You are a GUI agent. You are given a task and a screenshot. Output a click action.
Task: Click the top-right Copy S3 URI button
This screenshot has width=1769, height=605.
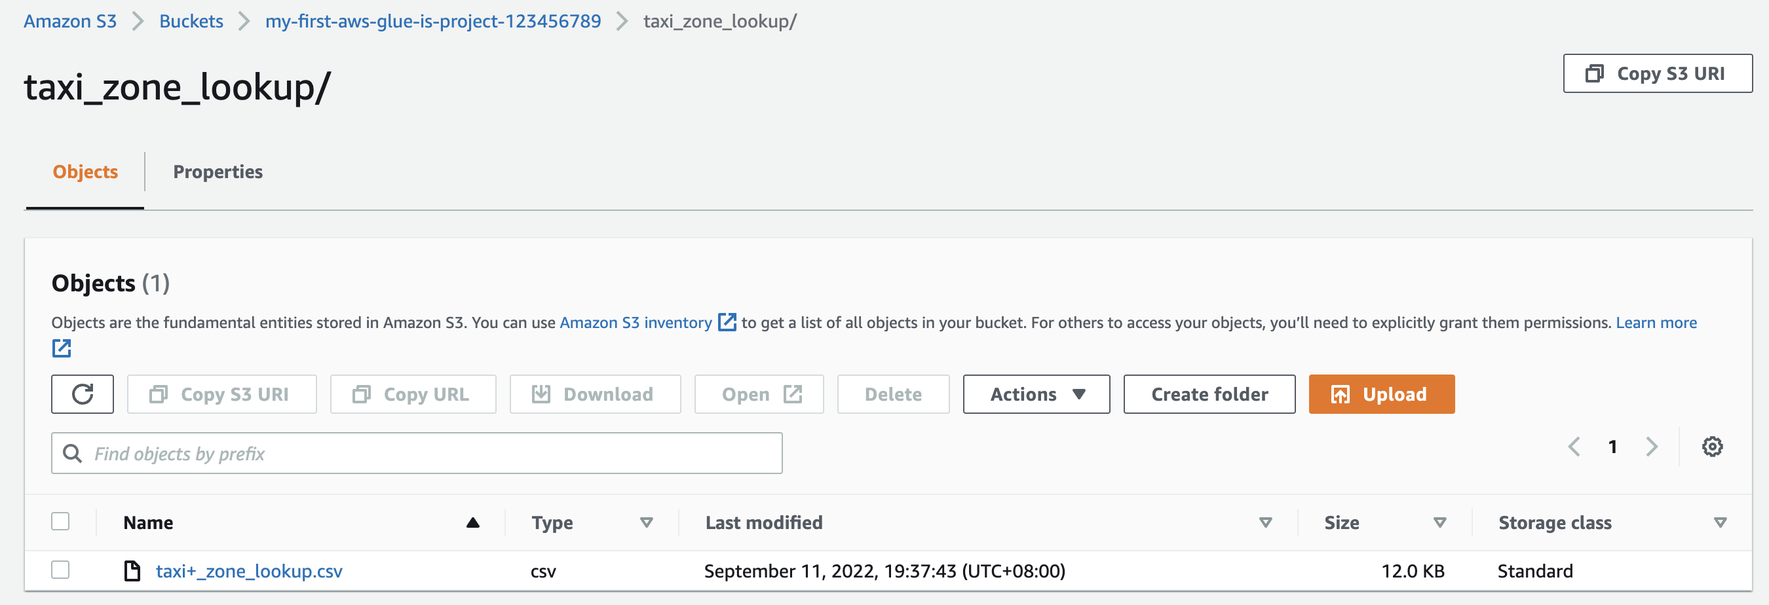coord(1658,73)
